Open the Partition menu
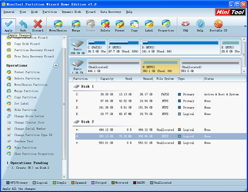Viewport: 248px width, 192px height. [49, 12]
